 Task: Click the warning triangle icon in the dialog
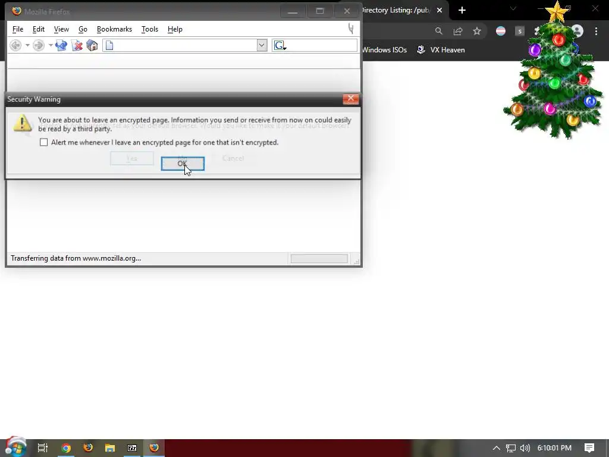23,123
